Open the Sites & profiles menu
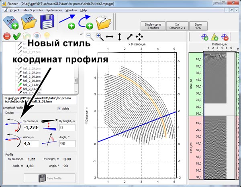 click(x=33, y=9)
